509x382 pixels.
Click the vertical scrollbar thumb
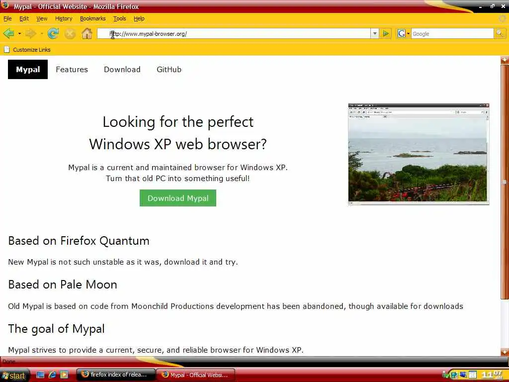505,182
